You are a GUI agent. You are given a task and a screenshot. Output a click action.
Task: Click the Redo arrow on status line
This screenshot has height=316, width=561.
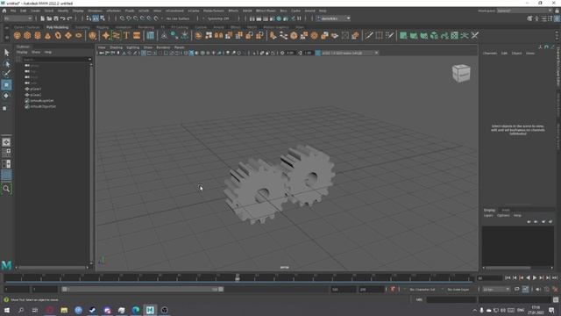pyautogui.click(x=69, y=18)
